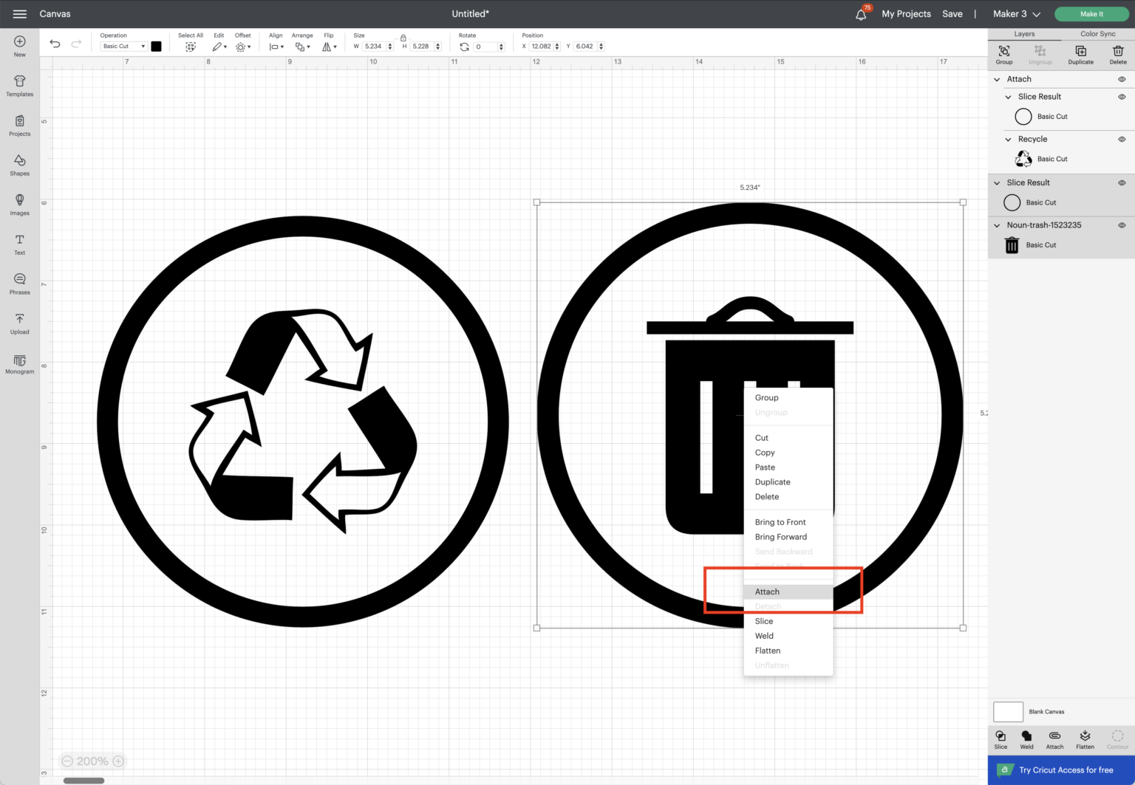Hide the Recycle layer with eye icon
Screen dimensions: 1135x785
[1121, 140]
